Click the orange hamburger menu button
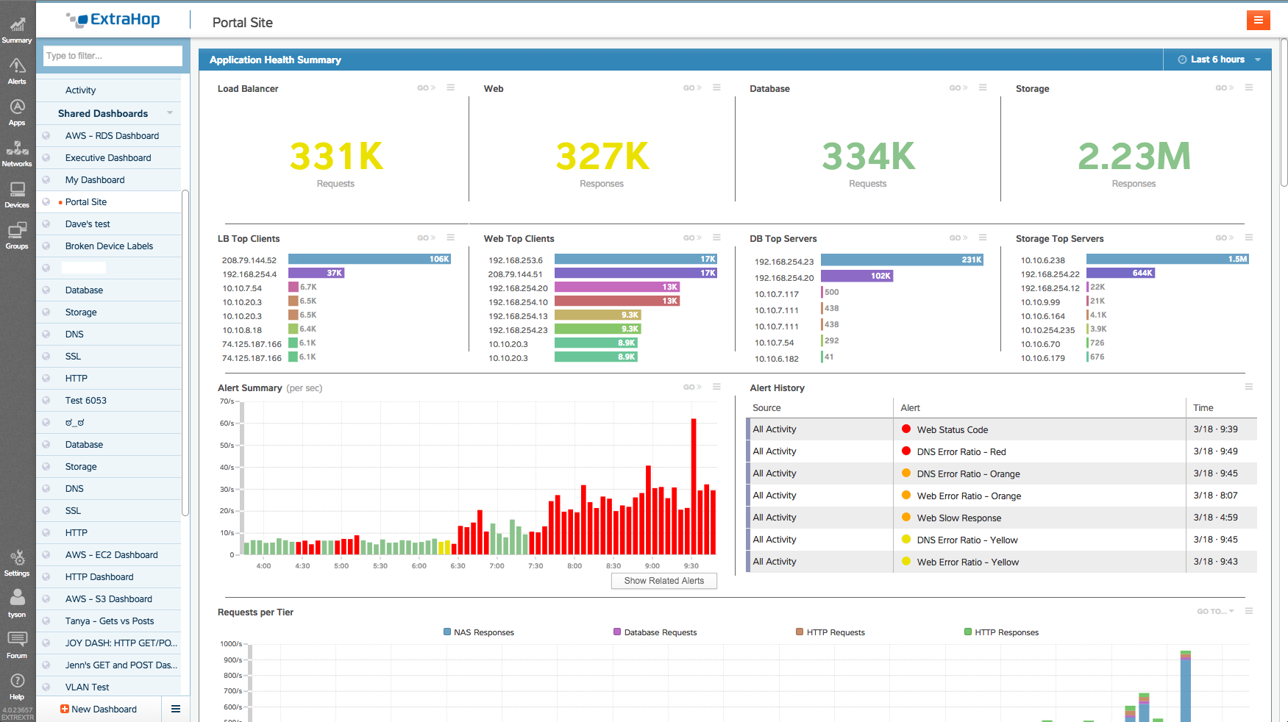 [x=1258, y=20]
